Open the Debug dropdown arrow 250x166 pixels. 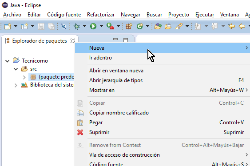point(84,26)
